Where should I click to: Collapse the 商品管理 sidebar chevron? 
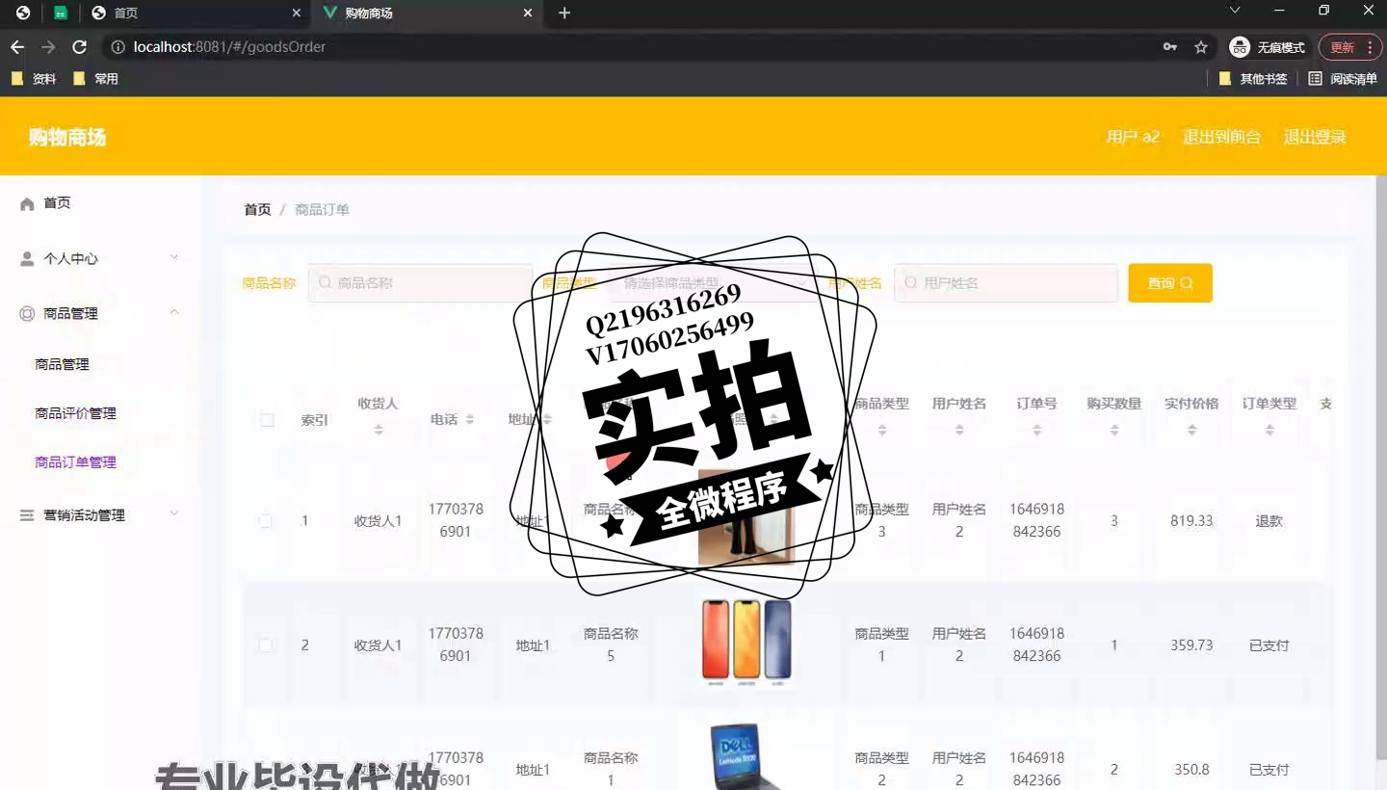tap(174, 312)
